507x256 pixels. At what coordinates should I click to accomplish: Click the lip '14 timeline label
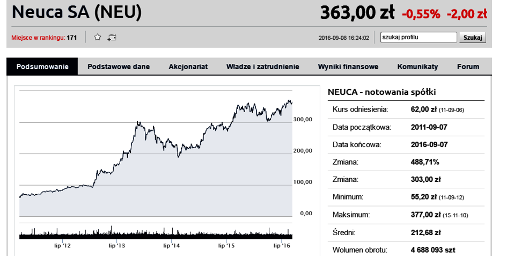point(172,246)
